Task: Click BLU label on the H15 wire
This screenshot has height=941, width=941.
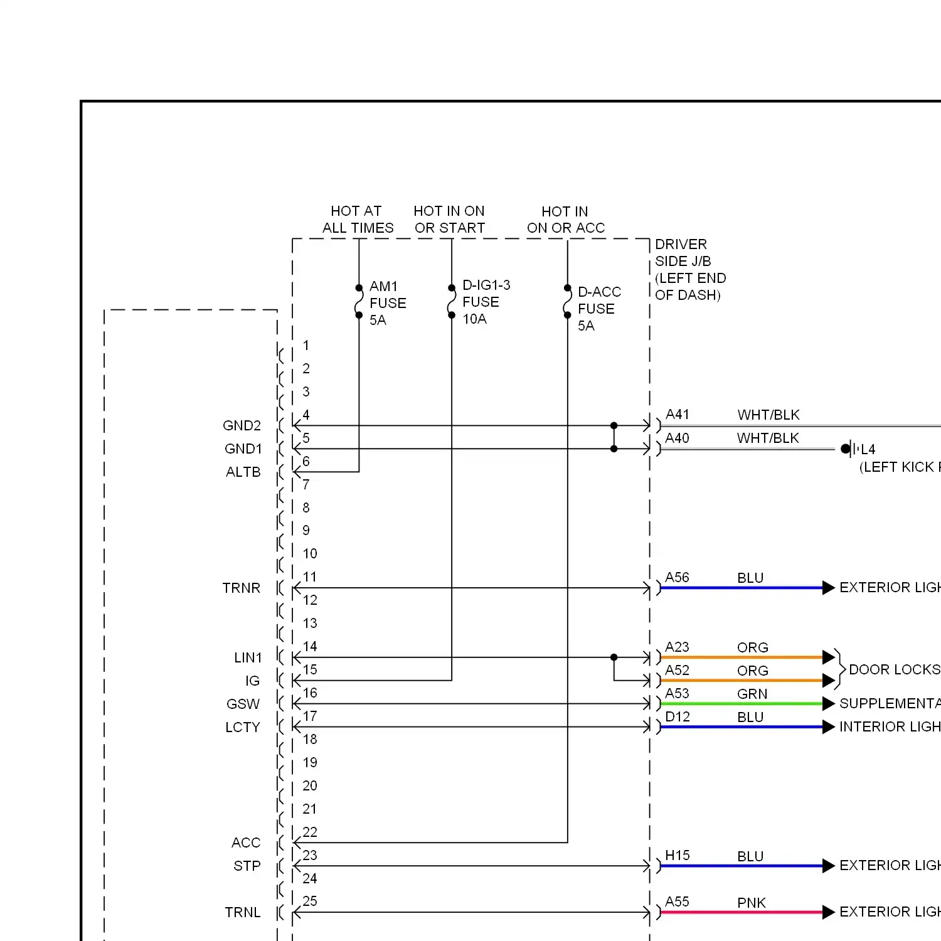Action: point(750,856)
